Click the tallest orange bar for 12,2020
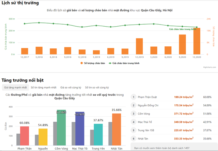 click(x=197, y=41)
